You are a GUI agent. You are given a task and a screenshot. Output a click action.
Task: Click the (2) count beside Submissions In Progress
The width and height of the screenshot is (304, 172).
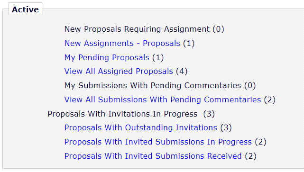[x=260, y=142]
